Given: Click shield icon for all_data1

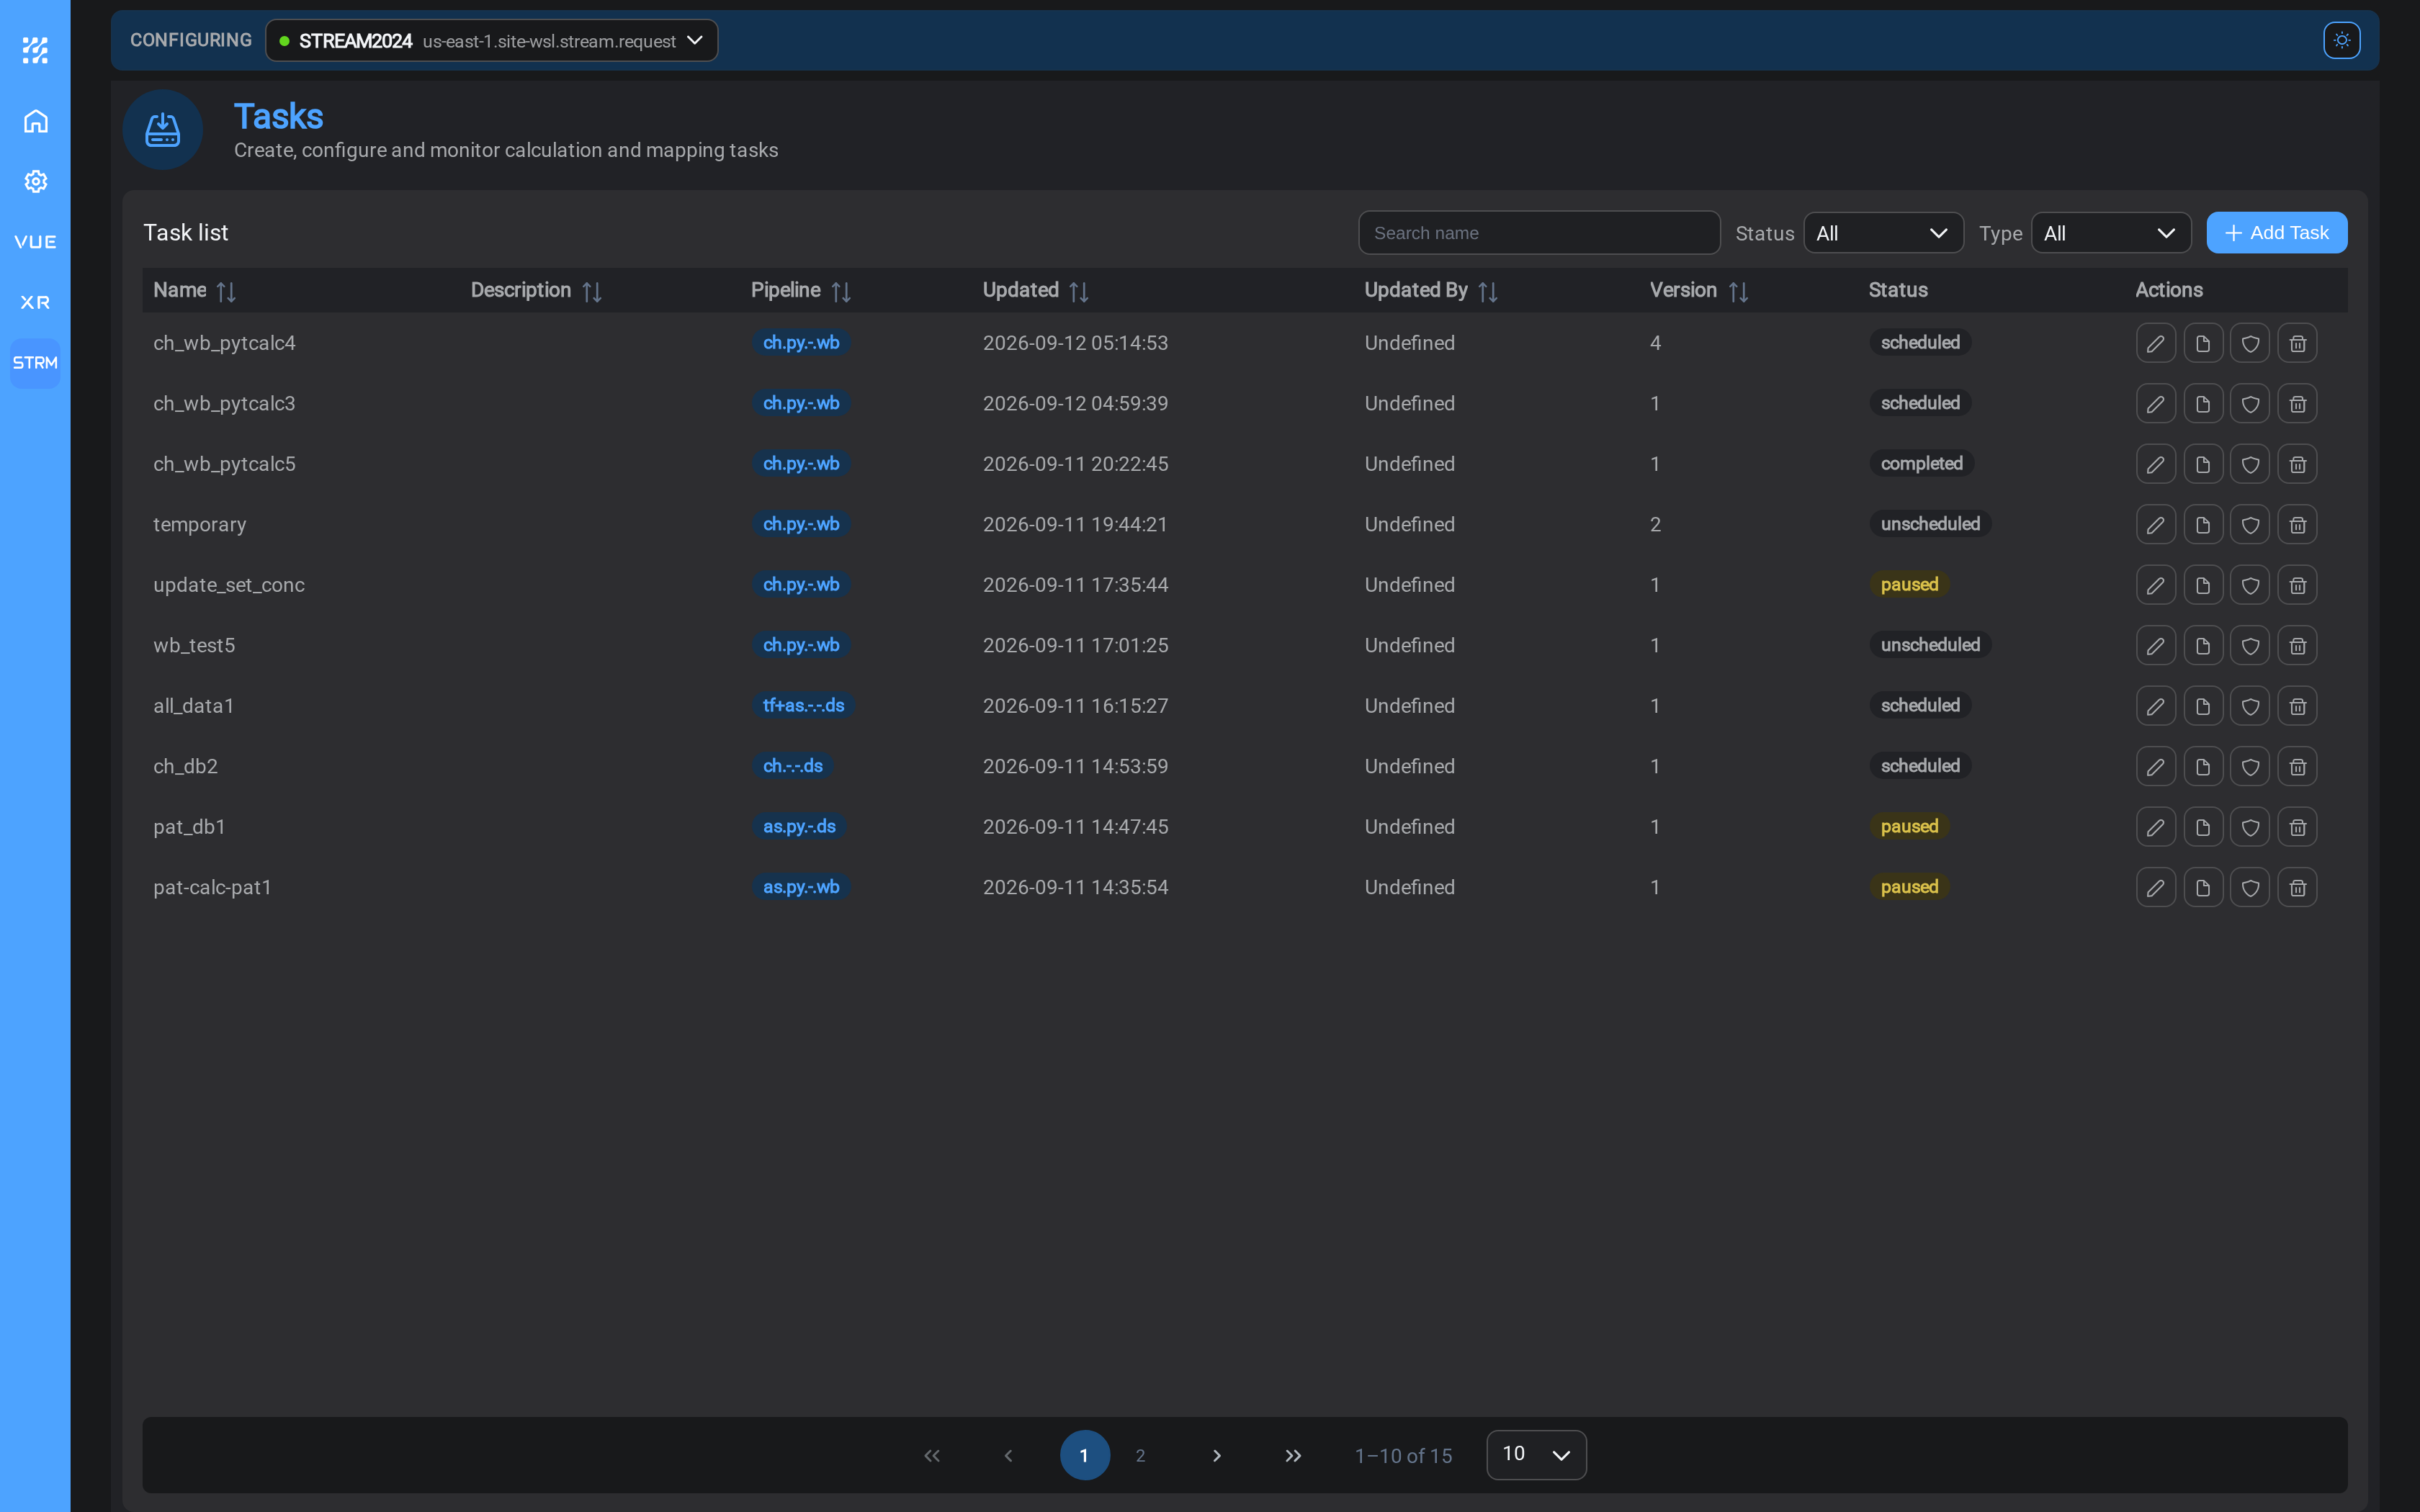Looking at the screenshot, I should click(x=2250, y=706).
